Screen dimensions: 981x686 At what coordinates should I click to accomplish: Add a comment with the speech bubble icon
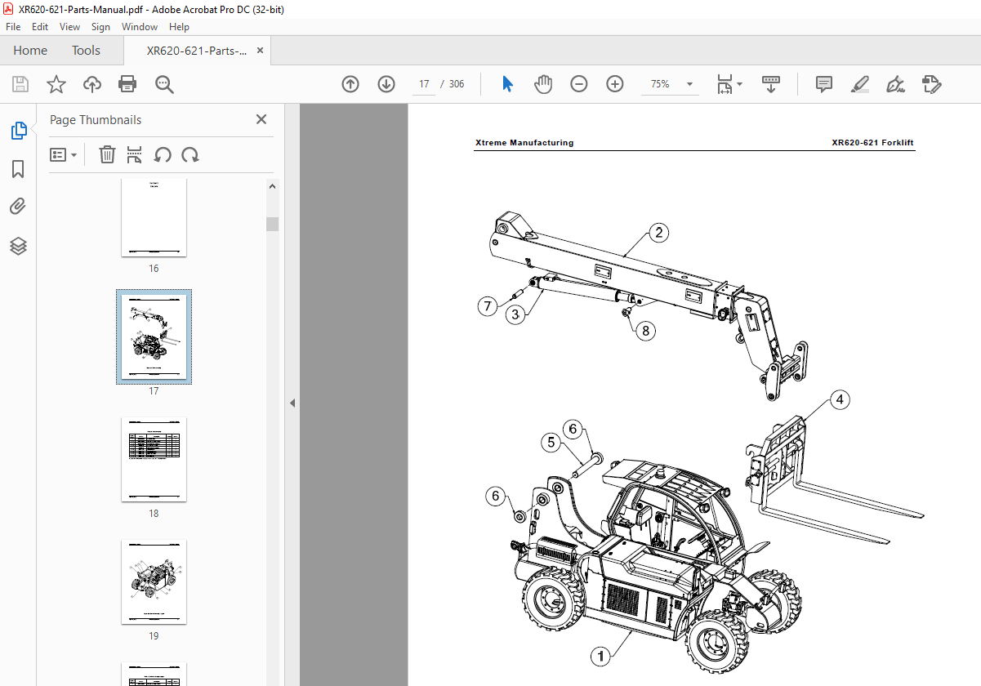[x=824, y=84]
